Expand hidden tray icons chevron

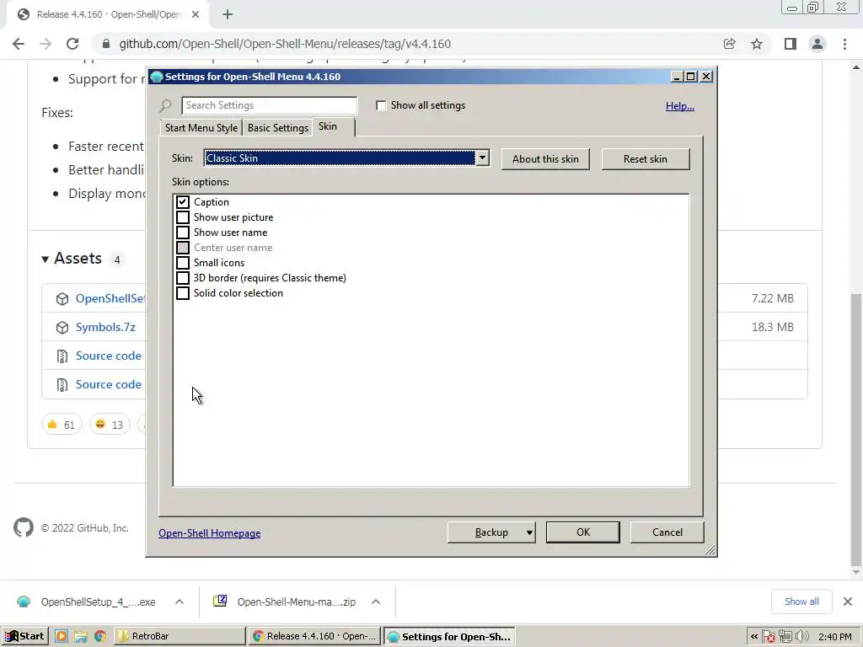tap(754, 637)
